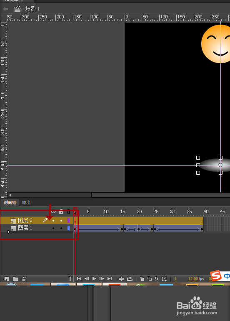
Task: Go to first frame button
Action: tap(79, 279)
